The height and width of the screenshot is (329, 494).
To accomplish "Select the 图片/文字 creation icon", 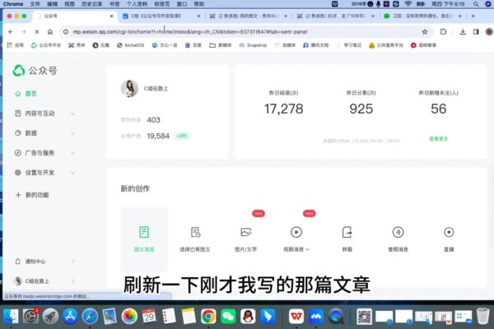I will tap(245, 232).
